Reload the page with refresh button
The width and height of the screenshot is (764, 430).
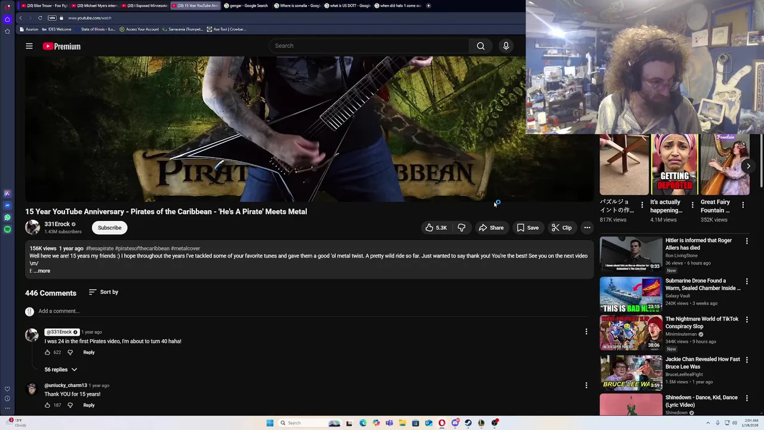pyautogui.click(x=40, y=18)
